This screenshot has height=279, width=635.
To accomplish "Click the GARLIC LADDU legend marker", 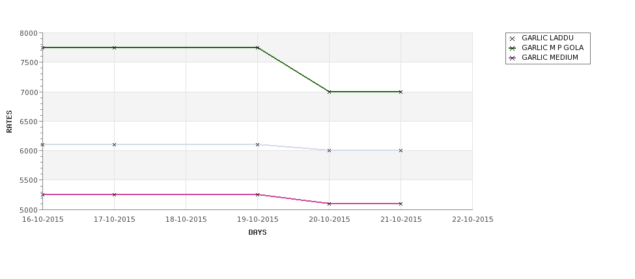I will coord(512,38).
